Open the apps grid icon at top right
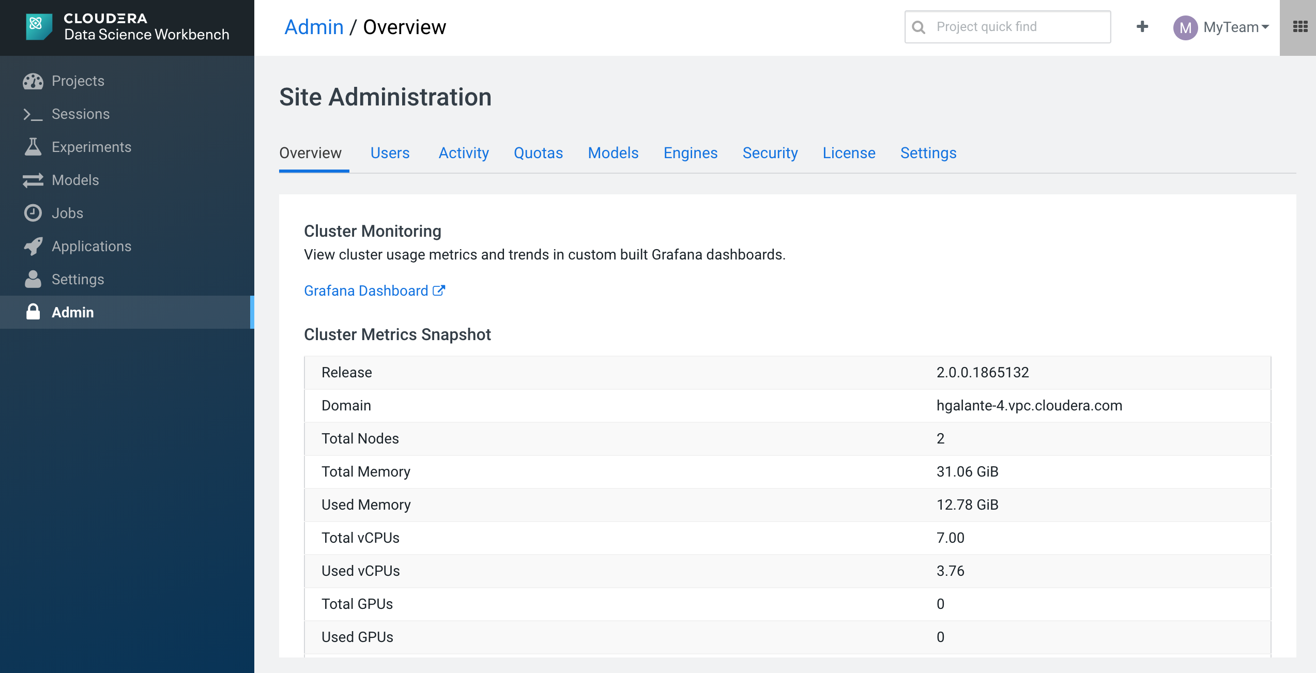The image size is (1316, 673). tap(1300, 27)
